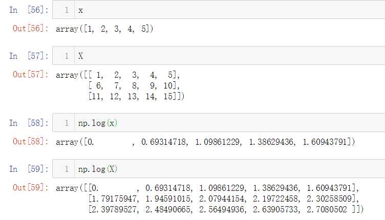Screen dimensions: 385x220
Task: Click the 2.7080502 value in Out[59]
Action: point(327,209)
